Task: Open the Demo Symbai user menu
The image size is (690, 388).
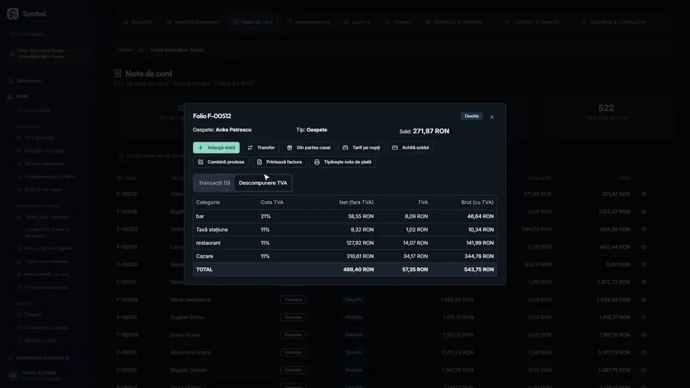Action: [x=47, y=376]
